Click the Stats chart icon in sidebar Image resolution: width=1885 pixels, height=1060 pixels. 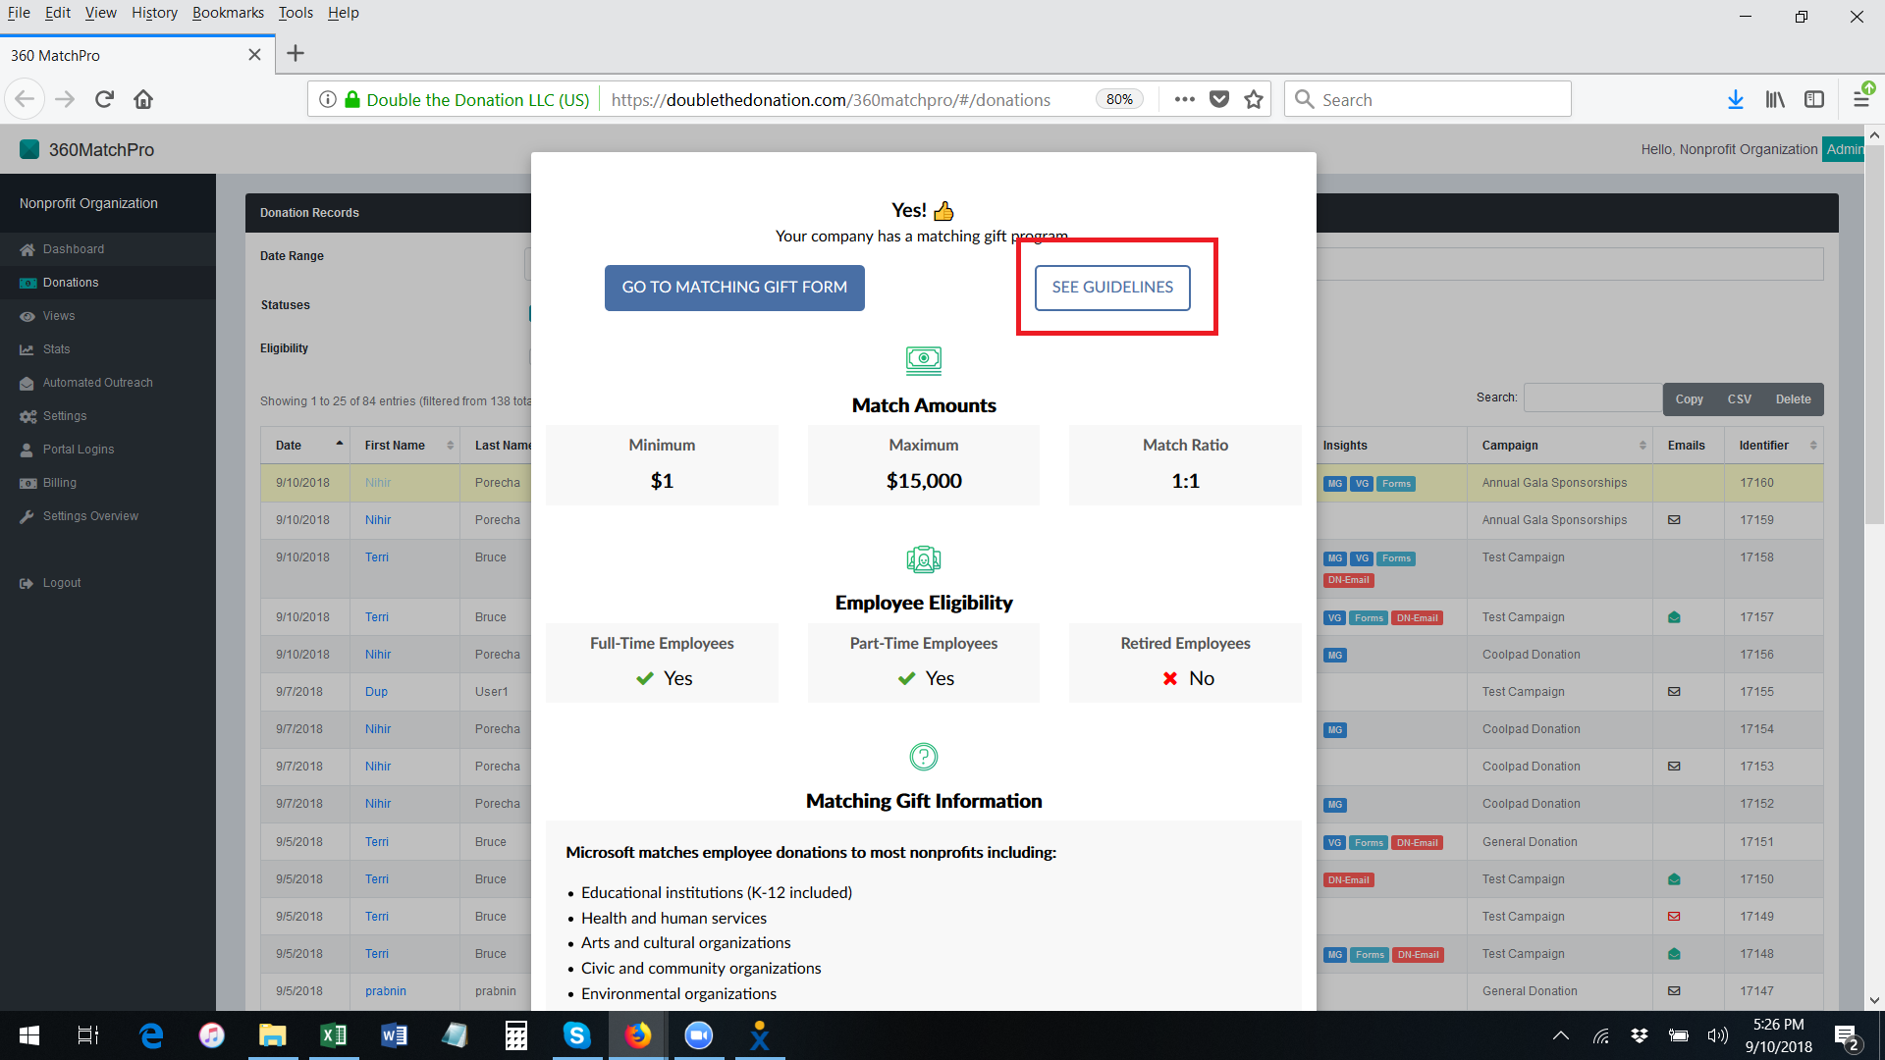pyautogui.click(x=27, y=349)
